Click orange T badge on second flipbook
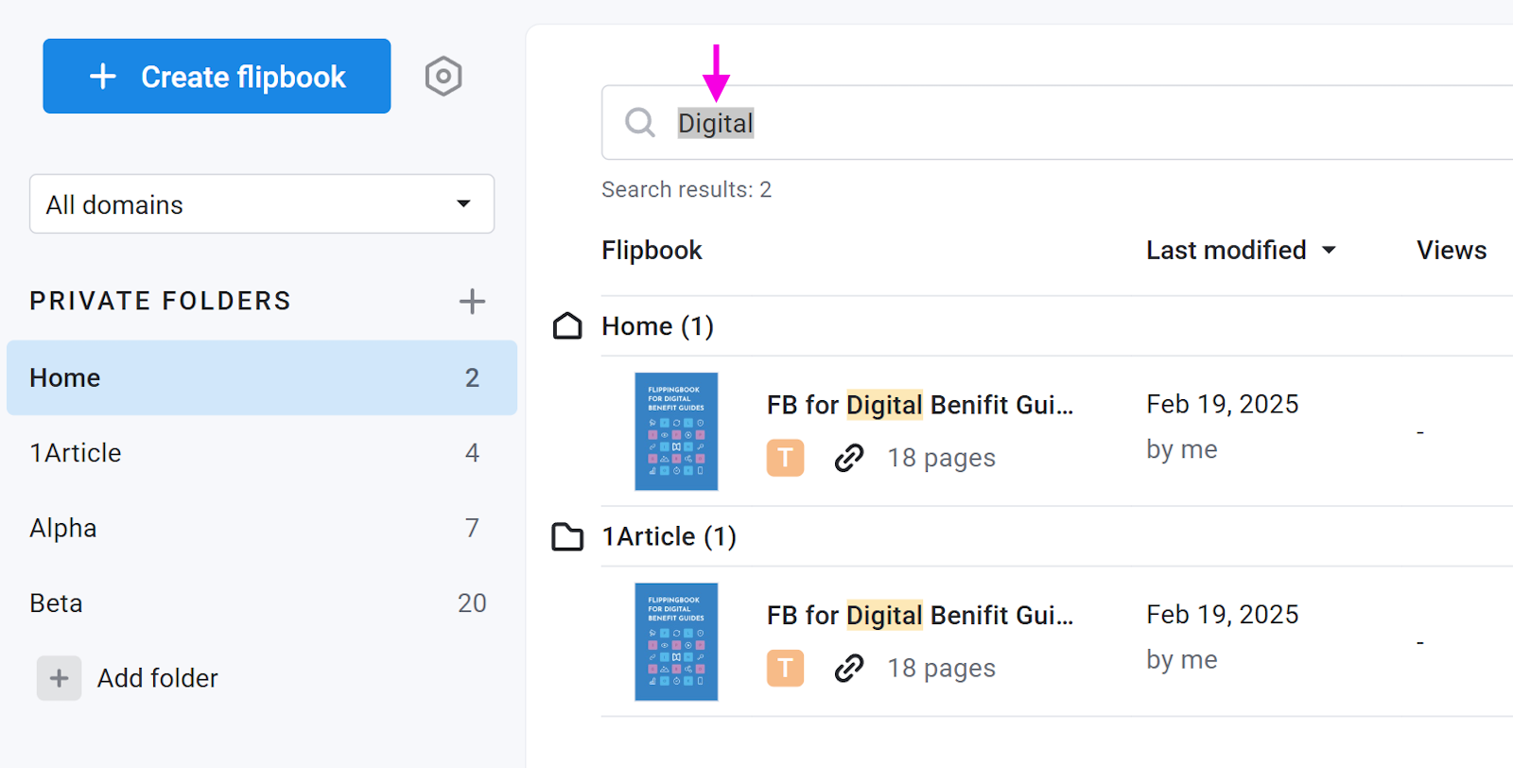Screen dimensions: 1513x768 point(785,668)
